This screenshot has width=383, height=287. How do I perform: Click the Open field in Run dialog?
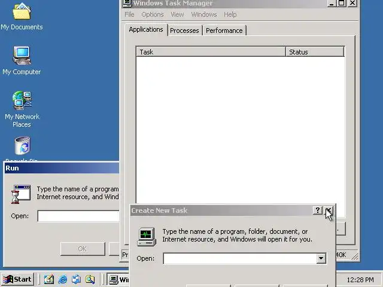coord(78,216)
